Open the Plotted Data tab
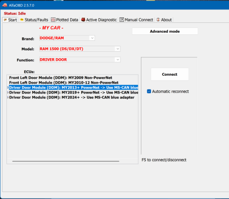 pyautogui.click(x=65, y=20)
